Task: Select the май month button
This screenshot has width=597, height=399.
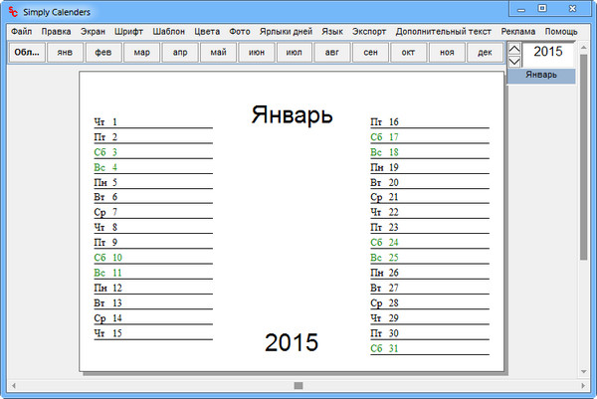Action: click(218, 53)
